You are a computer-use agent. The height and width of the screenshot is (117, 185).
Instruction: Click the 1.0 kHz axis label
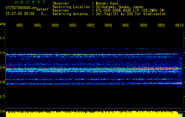click(x=2, y=53)
